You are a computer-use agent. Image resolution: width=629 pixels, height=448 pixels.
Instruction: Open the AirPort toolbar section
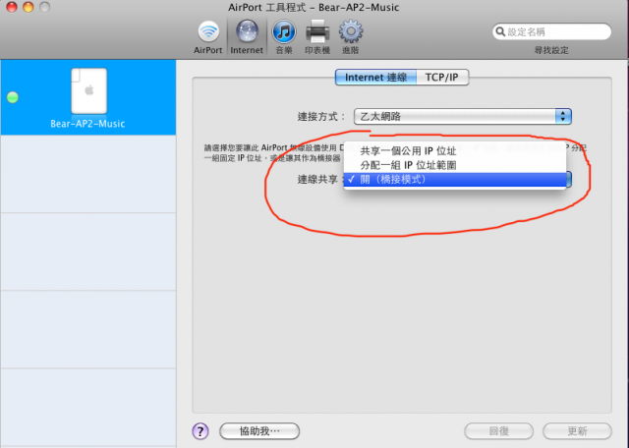(208, 37)
